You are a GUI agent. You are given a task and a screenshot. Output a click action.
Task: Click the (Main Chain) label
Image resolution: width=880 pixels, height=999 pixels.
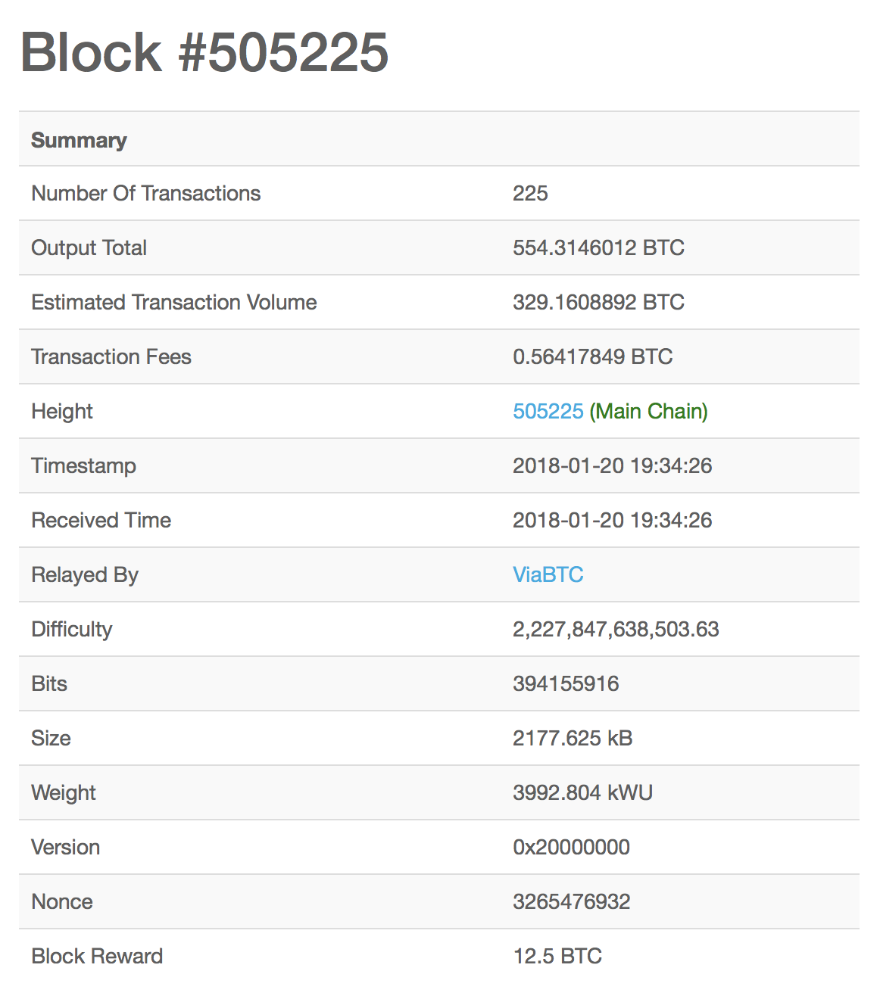click(648, 411)
